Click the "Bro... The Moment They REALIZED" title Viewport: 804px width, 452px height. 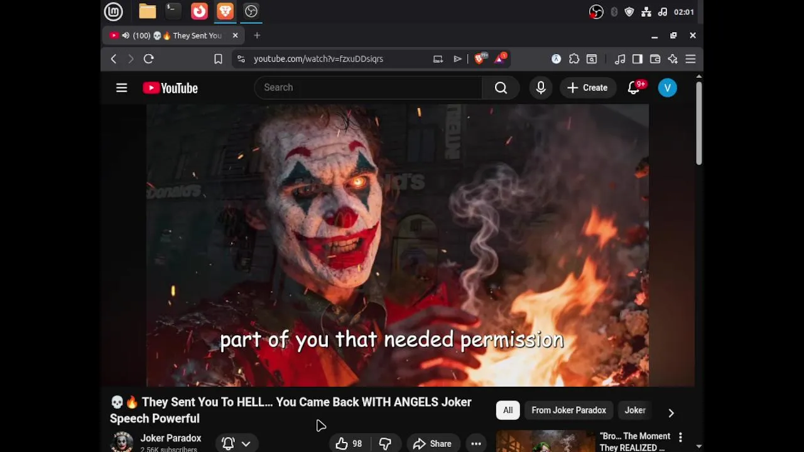pos(634,442)
